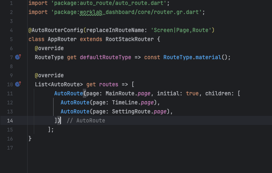Image resolution: width=272 pixels, height=173 pixels.
Task: Click the @AutoRouterConfig annotation
Action: click(x=56, y=30)
